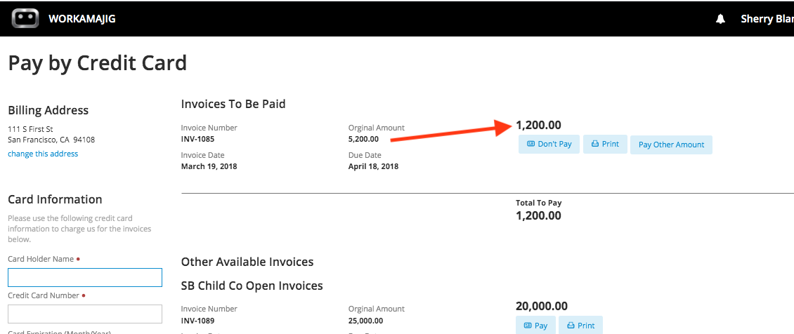The image size is (794, 334).
Task: Click the Total To Pay 1,200.00 value
Action: (x=538, y=215)
